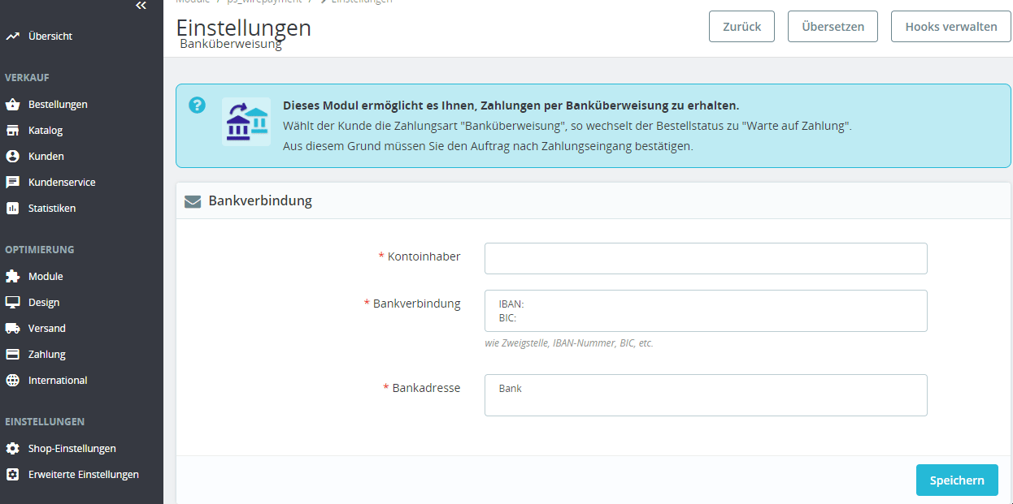Screen dimensions: 1013x504
Task: Click the Bestellungen basket icon
Action: (x=12, y=105)
